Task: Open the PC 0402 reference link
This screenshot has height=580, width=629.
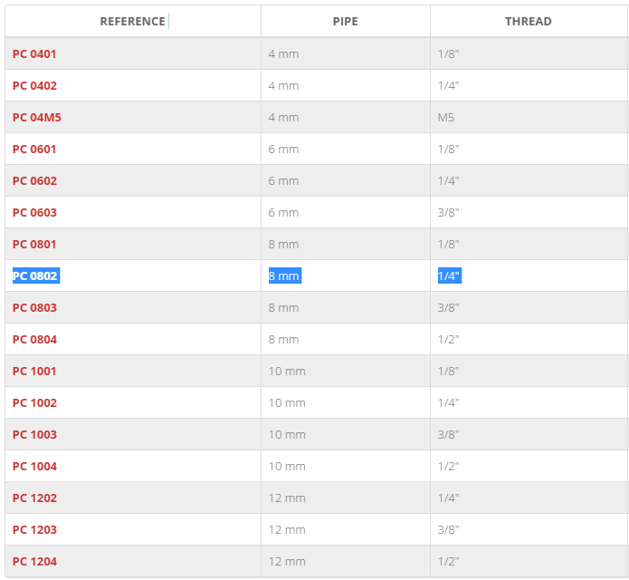Action: [35, 85]
